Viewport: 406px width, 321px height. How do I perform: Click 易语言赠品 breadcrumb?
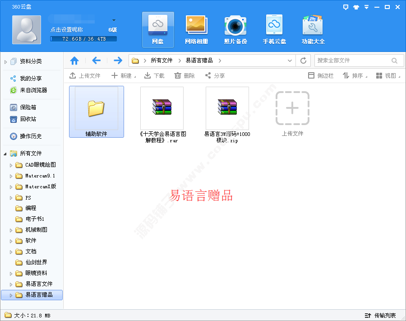tap(199, 60)
